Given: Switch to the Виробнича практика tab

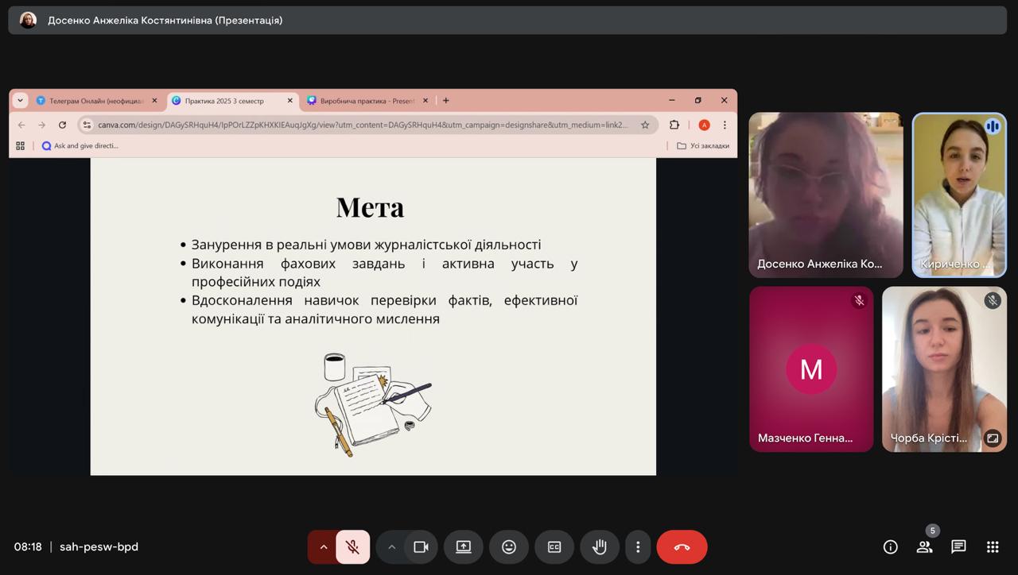Looking at the screenshot, I should (366, 101).
